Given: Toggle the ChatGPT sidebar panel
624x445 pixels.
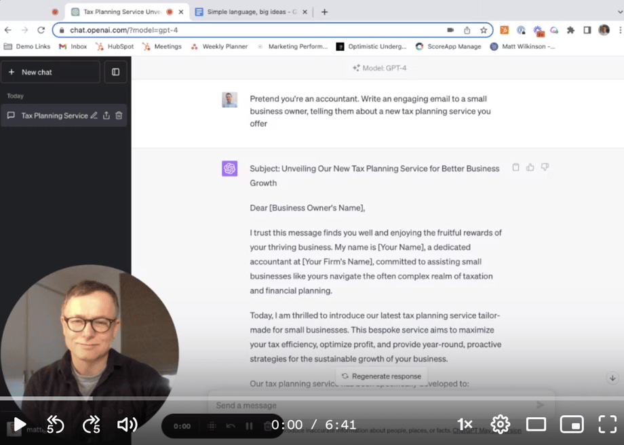Looking at the screenshot, I should [115, 72].
